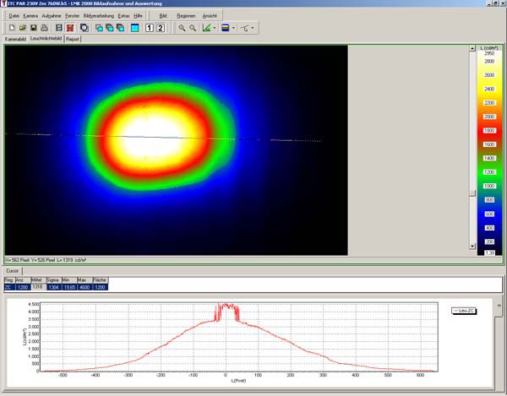Switch to the Report tab
Image resolution: width=507 pixels, height=396 pixels.
point(74,39)
